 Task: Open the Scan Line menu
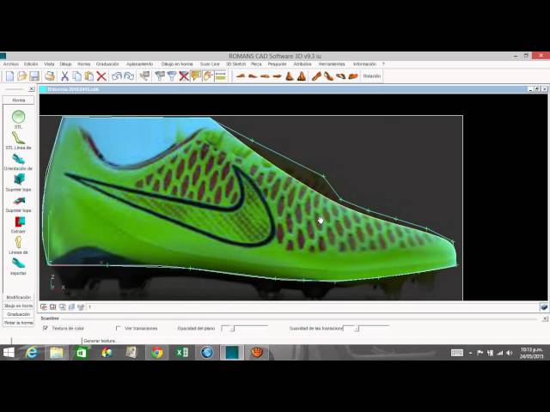(210, 64)
